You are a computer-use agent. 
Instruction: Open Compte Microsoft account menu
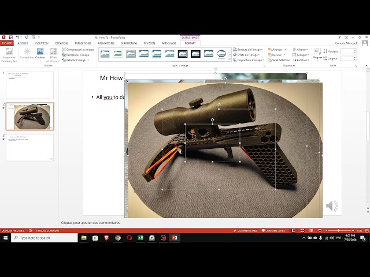[348, 43]
